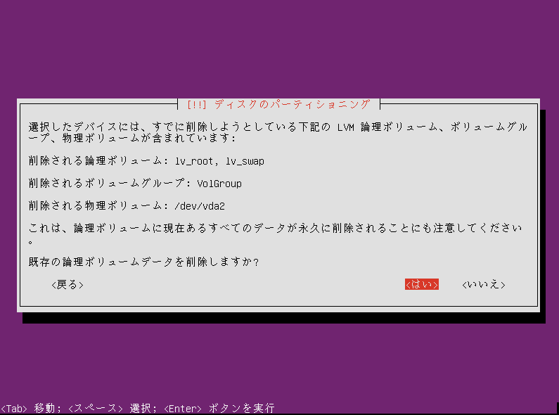Click the warning text about permanent data deletion

click(x=275, y=234)
